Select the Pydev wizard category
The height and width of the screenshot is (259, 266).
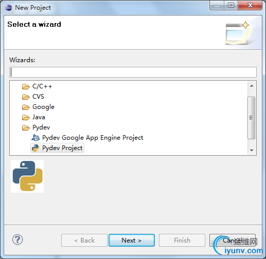[x=41, y=127]
